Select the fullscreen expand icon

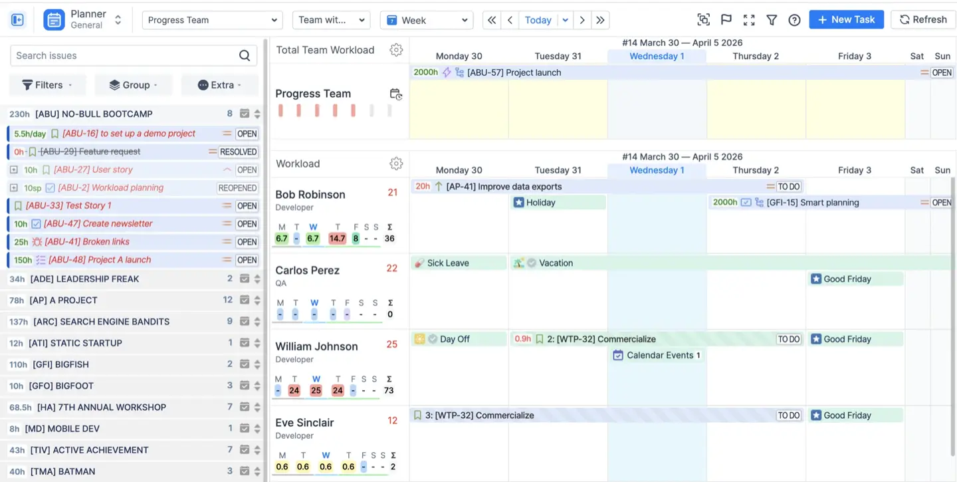(x=749, y=19)
